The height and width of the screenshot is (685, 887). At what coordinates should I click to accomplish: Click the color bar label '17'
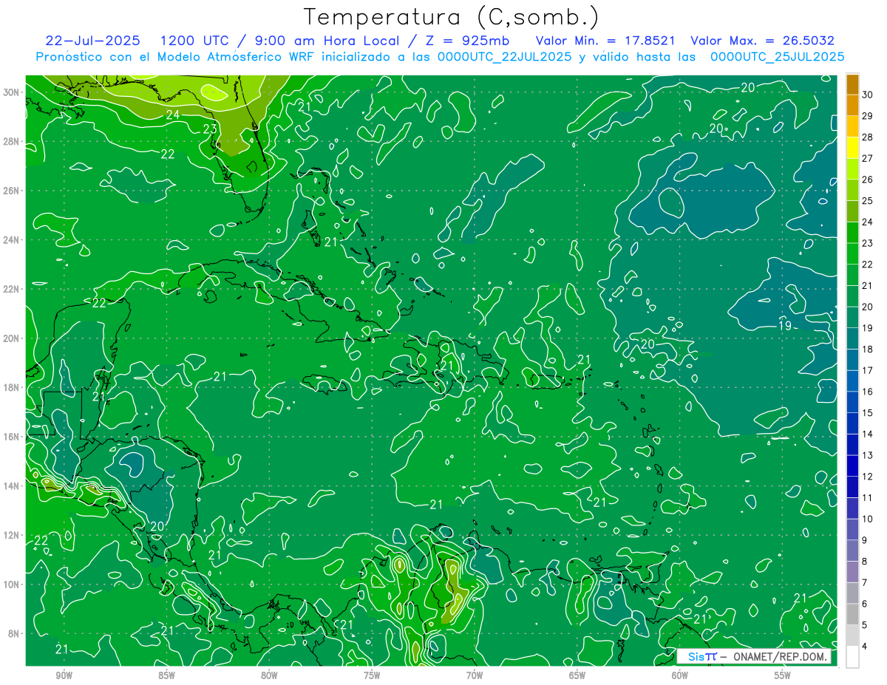pos(868,370)
